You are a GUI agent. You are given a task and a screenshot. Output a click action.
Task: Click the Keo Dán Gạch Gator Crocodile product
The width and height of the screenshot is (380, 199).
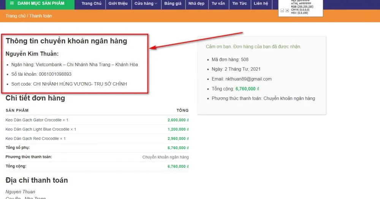34,120
